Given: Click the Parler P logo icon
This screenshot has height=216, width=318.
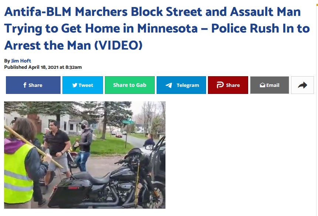Looking at the screenshot, I should point(220,85).
